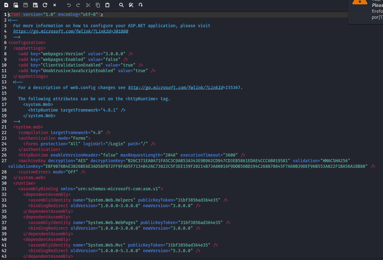The image size is (383, 260).
Task: Click the Undo arrow icon
Action: [69, 5]
